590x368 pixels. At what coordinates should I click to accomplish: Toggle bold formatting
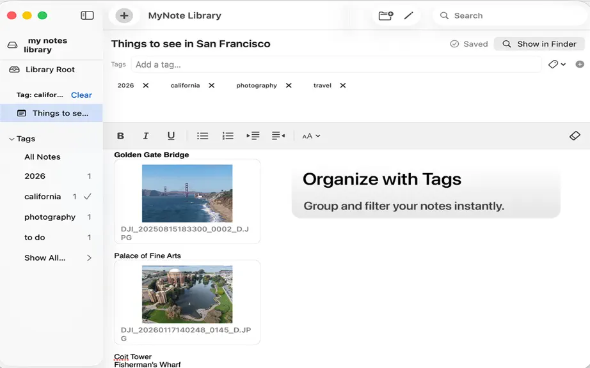point(120,136)
